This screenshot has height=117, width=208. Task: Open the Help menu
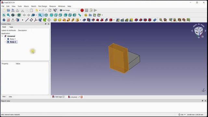[x=69, y=6]
